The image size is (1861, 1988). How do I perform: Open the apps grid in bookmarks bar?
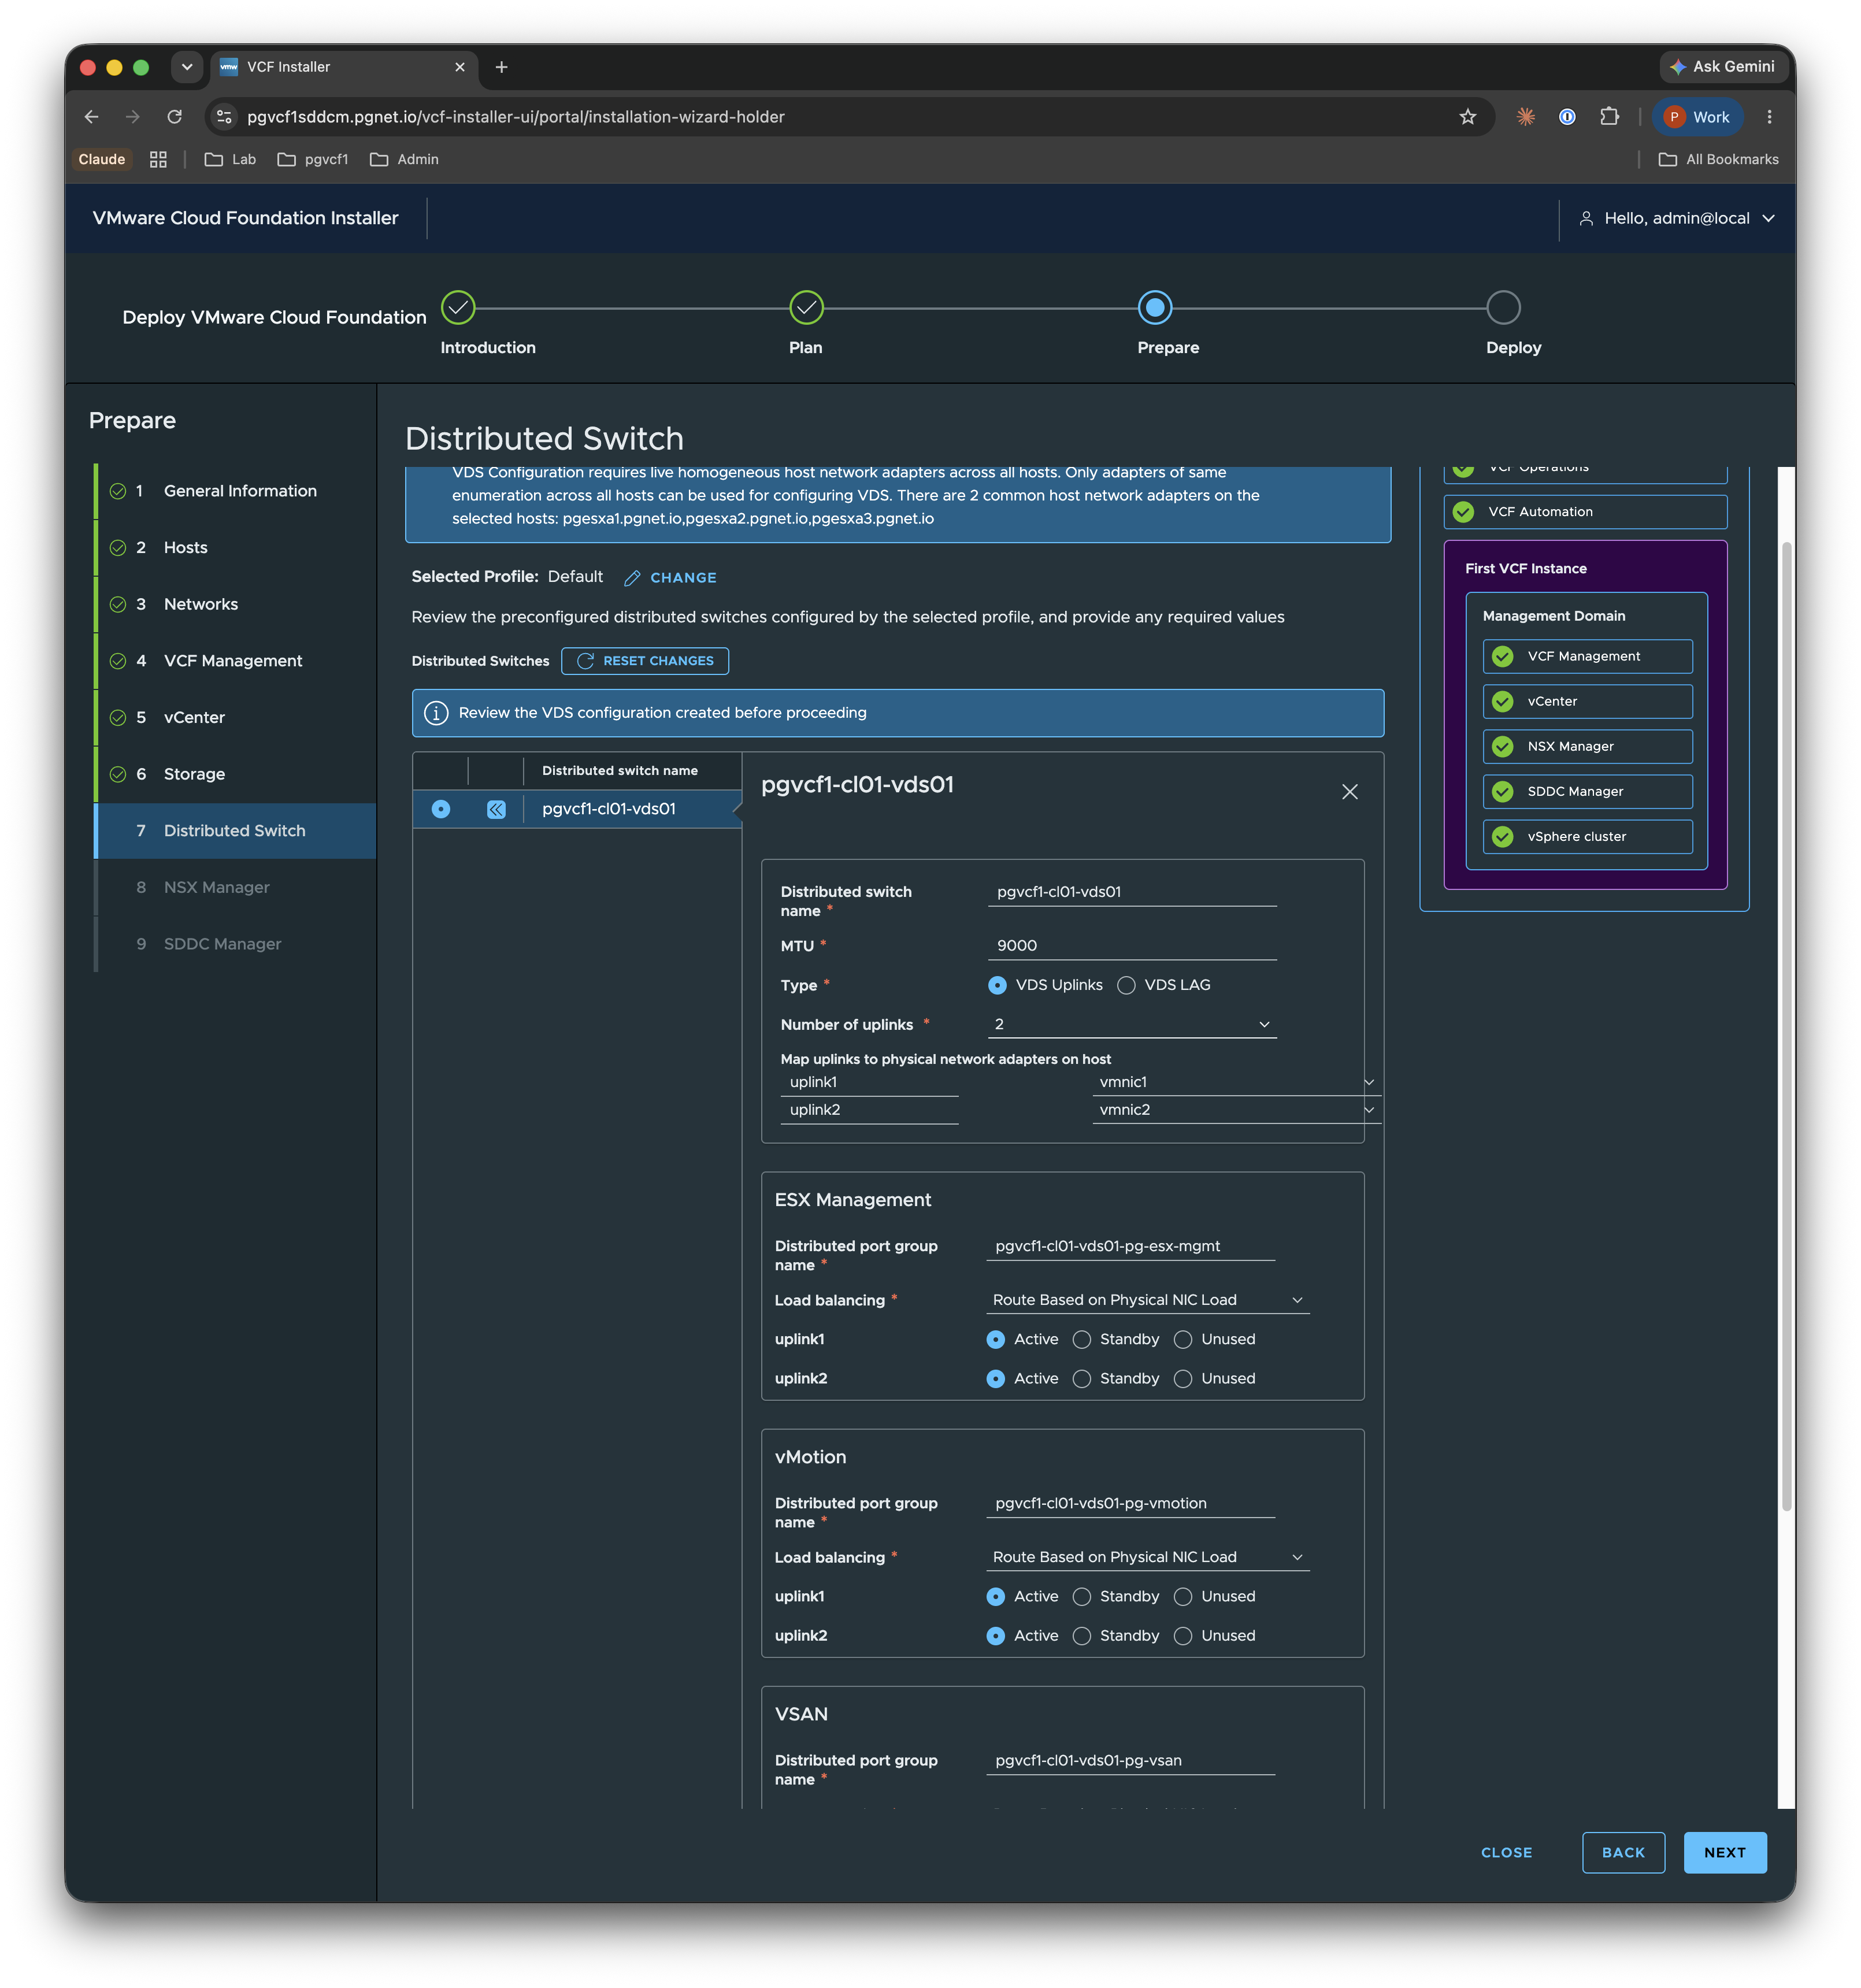tap(158, 159)
